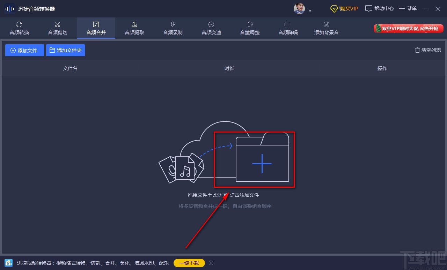Viewport: 447px width, 270px height.
Task: Click the 添加文件夹 add folder button
Action: pyautogui.click(x=65, y=50)
